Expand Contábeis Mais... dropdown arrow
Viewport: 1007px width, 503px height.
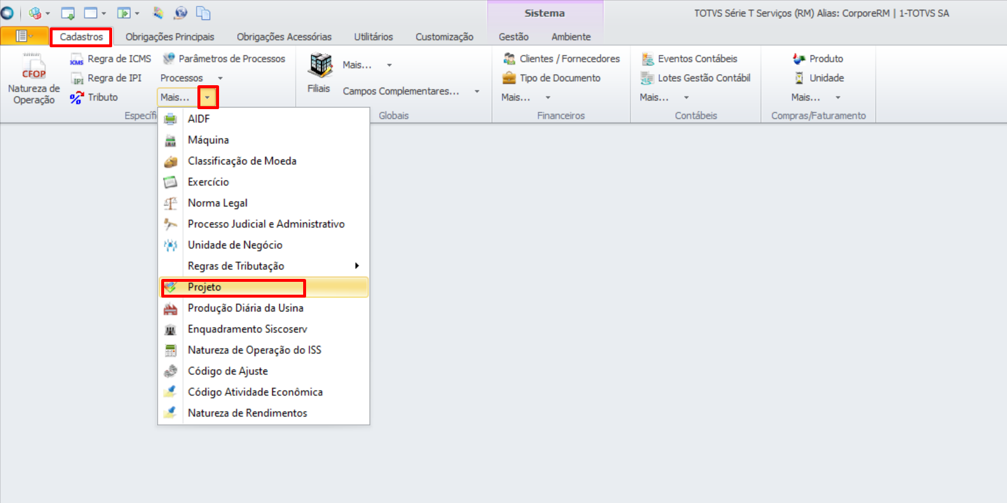click(x=686, y=97)
